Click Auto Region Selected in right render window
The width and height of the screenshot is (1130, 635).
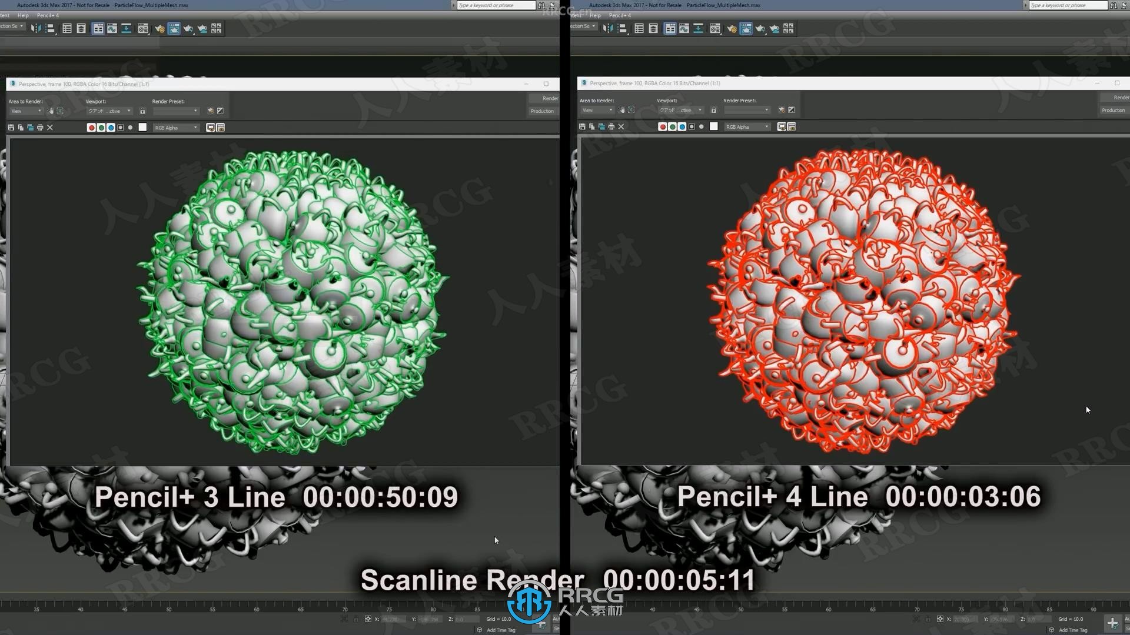(632, 110)
